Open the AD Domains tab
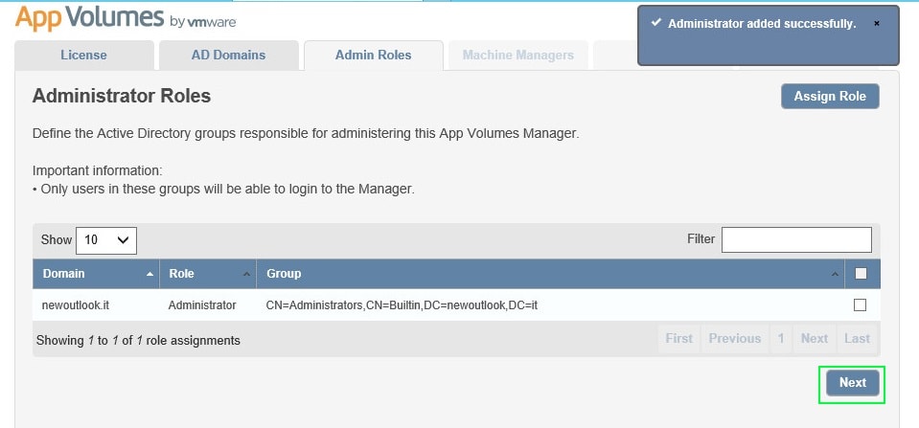Viewport: 919px width, 428px height. [228, 56]
